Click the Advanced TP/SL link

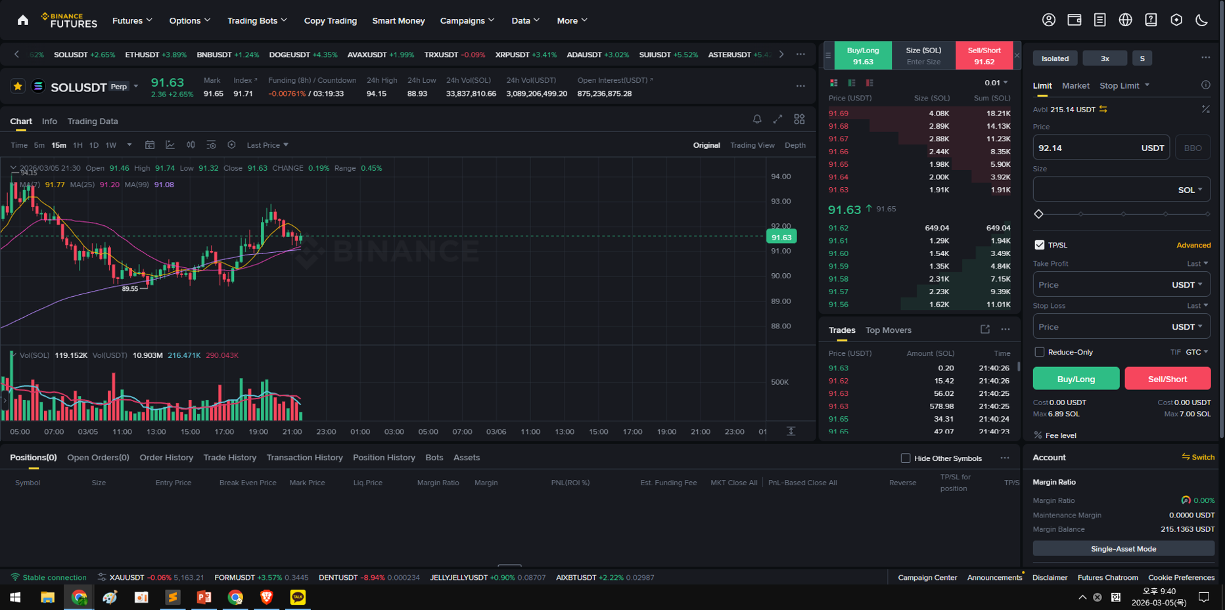[x=1193, y=245]
